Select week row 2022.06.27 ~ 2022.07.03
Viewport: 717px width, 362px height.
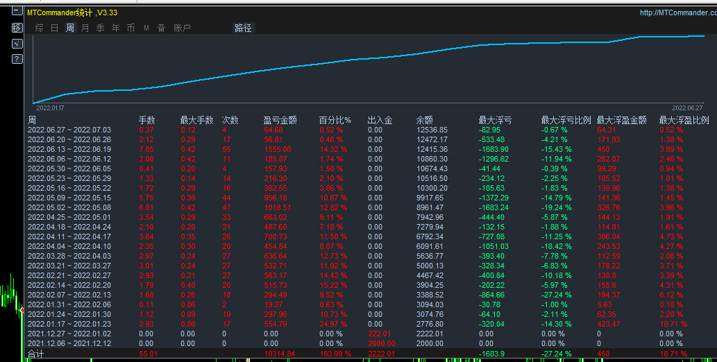(x=69, y=130)
